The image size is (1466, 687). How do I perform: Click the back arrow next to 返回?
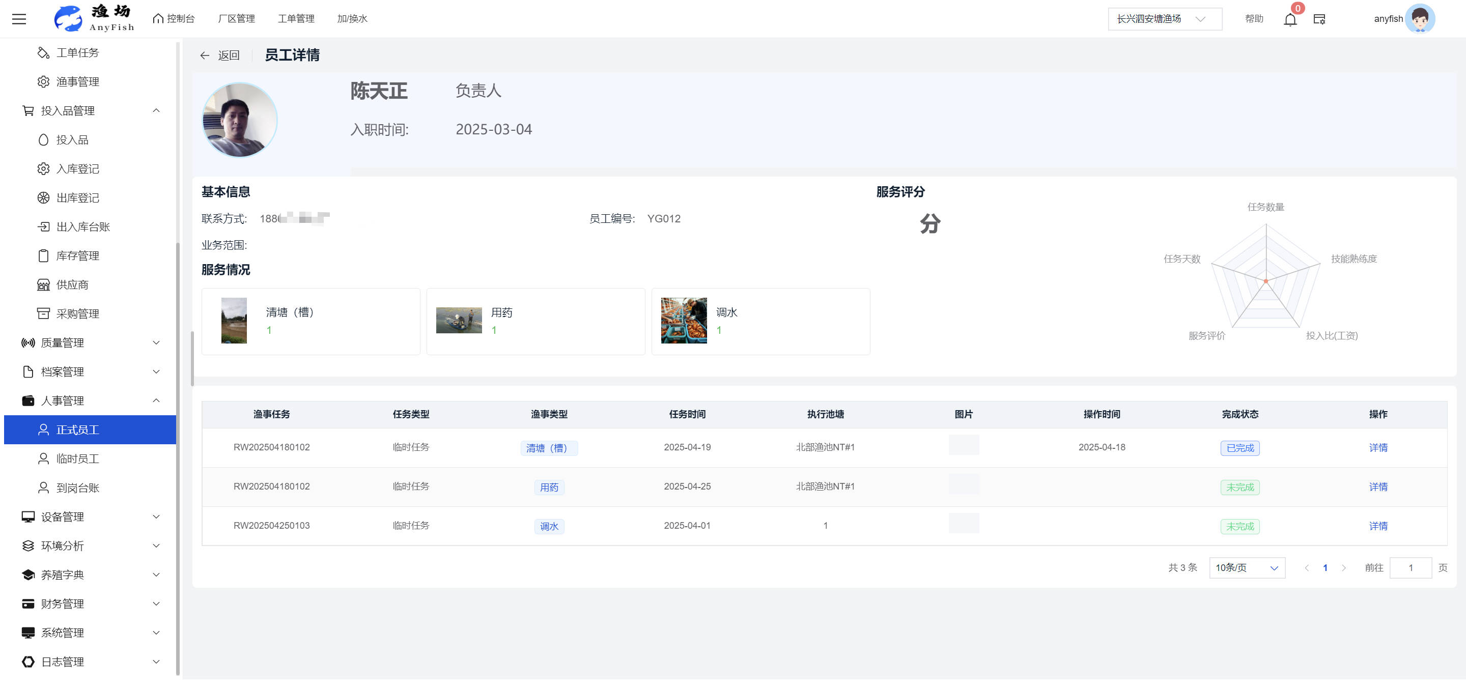point(205,55)
